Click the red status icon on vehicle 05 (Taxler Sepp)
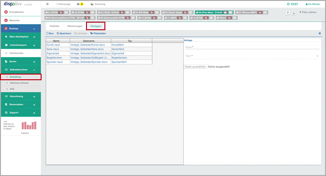 click(x=185, y=12)
